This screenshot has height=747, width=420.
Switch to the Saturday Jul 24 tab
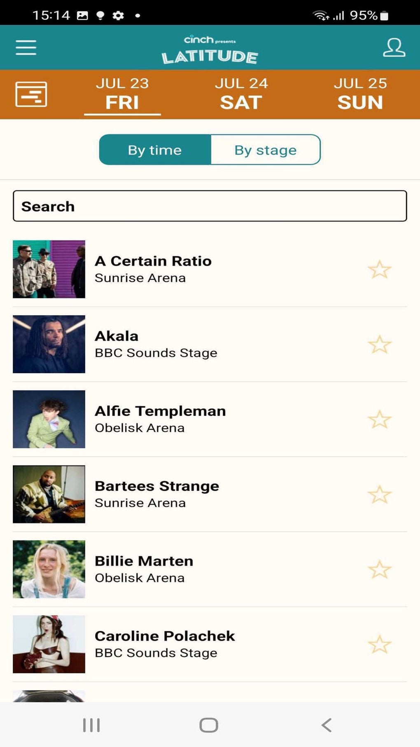point(241,94)
